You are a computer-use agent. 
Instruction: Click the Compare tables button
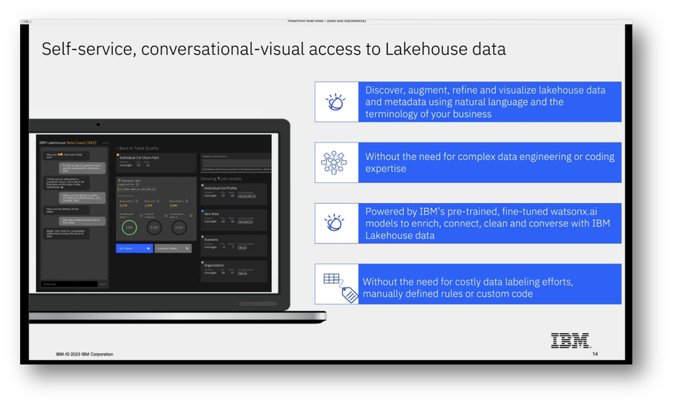tap(173, 248)
